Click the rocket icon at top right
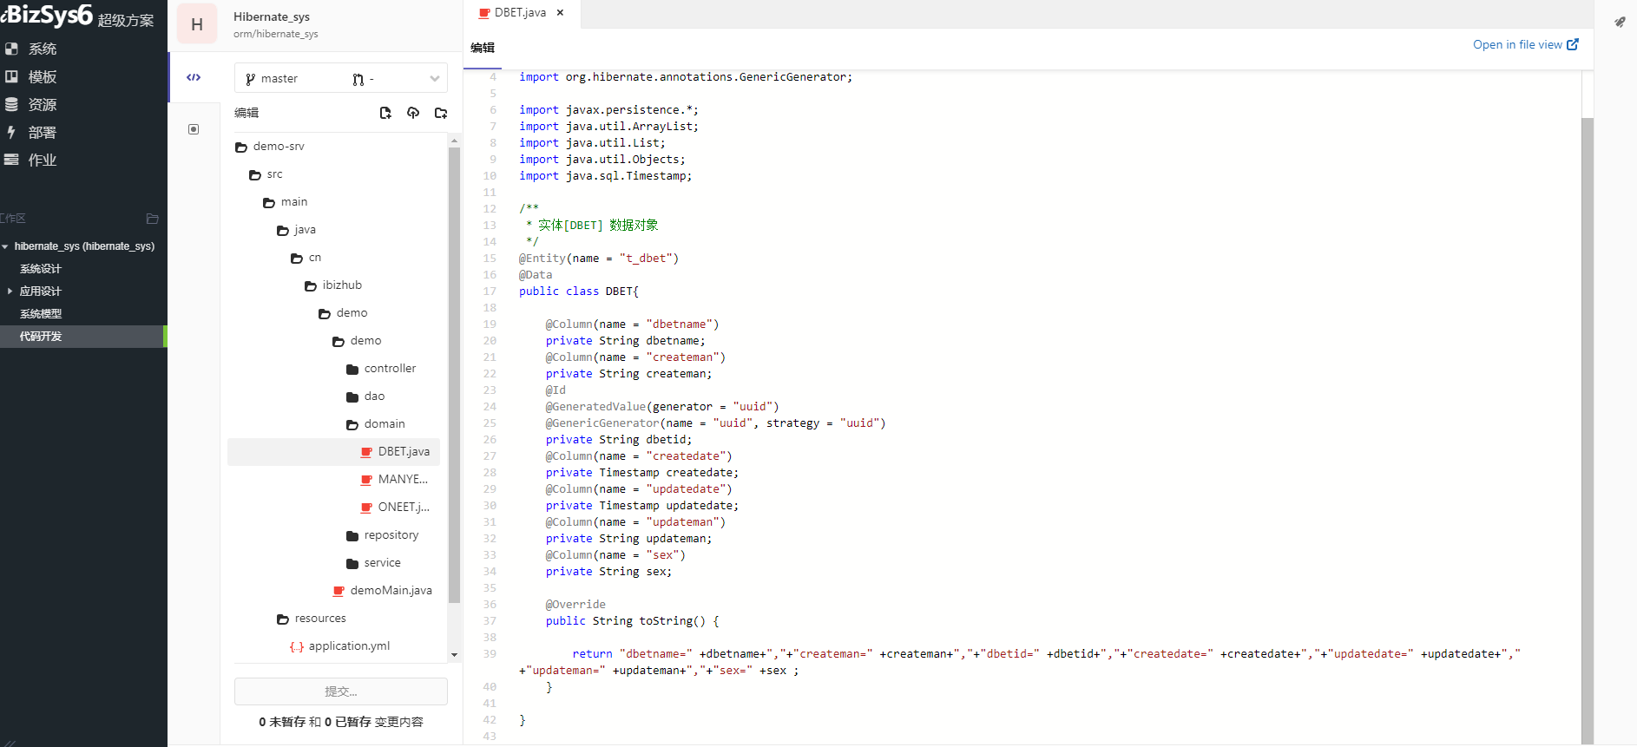The image size is (1637, 747). point(1620,23)
